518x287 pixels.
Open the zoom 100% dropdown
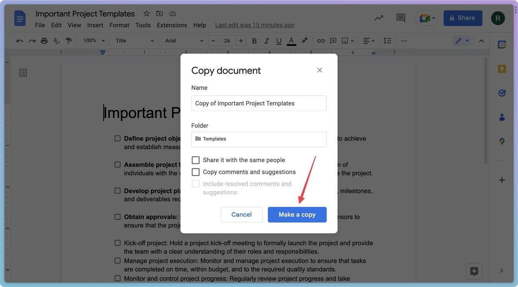point(94,41)
